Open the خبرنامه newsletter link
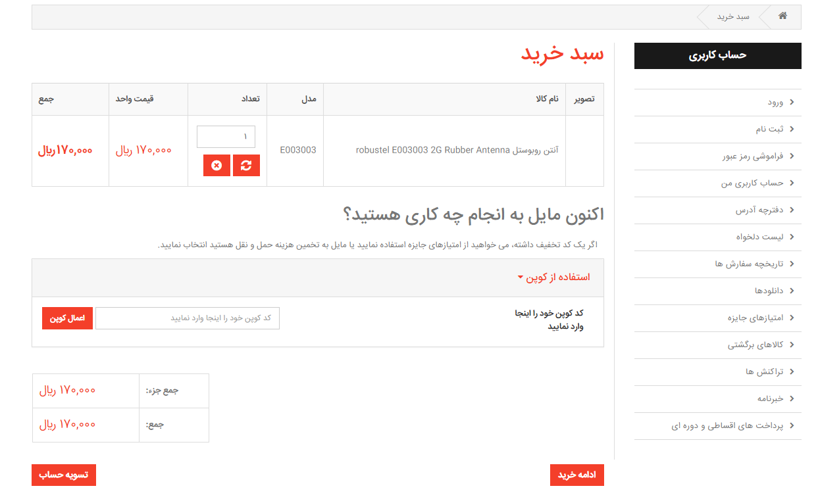Screen dimensions: 818x503 [x=770, y=398]
